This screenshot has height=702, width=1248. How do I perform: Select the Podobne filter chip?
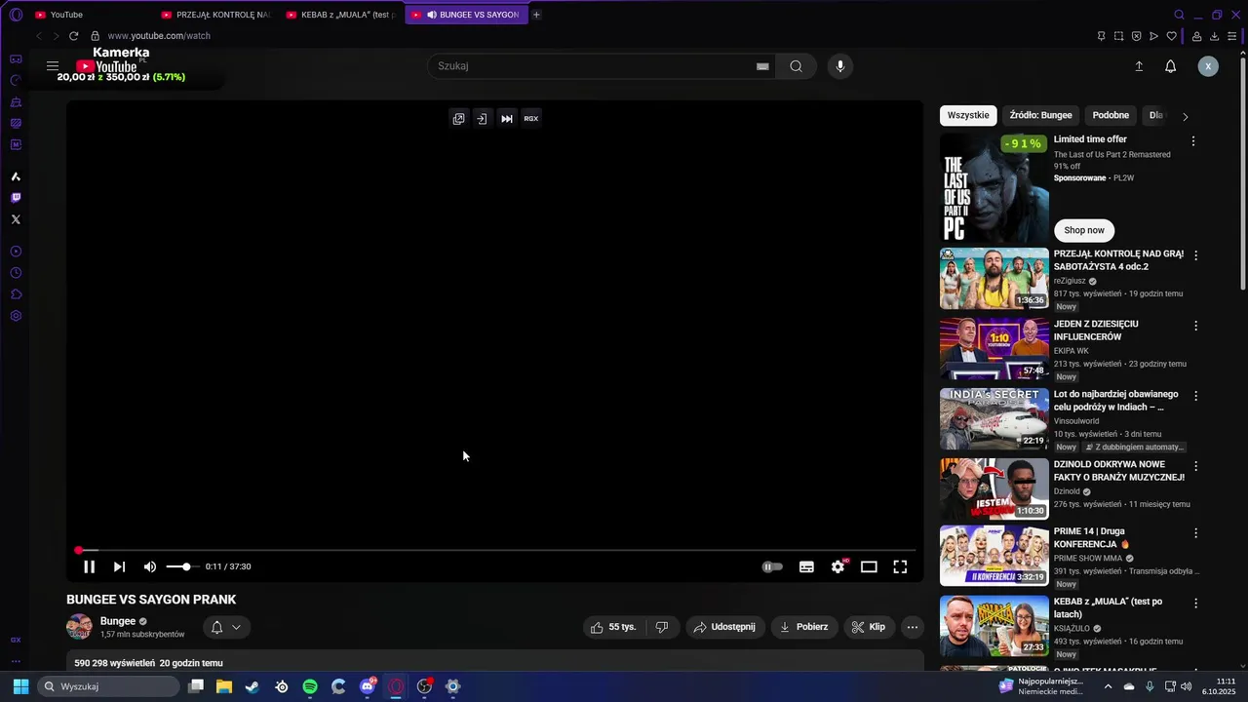[x=1111, y=115]
